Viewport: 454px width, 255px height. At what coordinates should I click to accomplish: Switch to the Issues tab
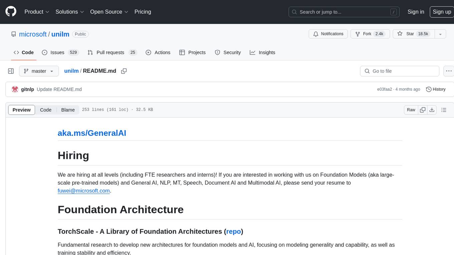[60, 52]
